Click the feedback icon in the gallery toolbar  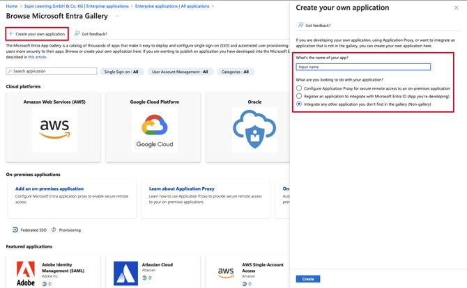pos(77,33)
